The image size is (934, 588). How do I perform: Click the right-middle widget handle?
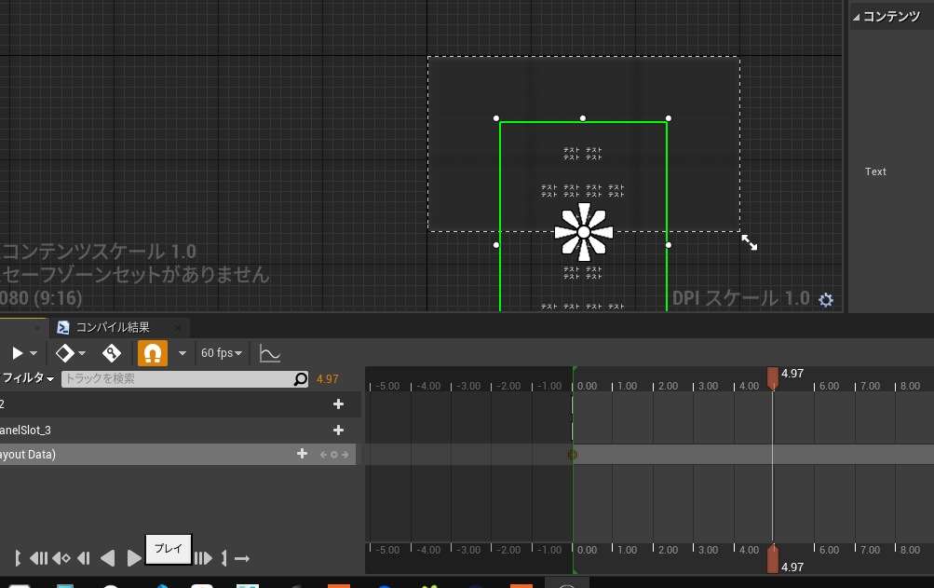tap(669, 245)
